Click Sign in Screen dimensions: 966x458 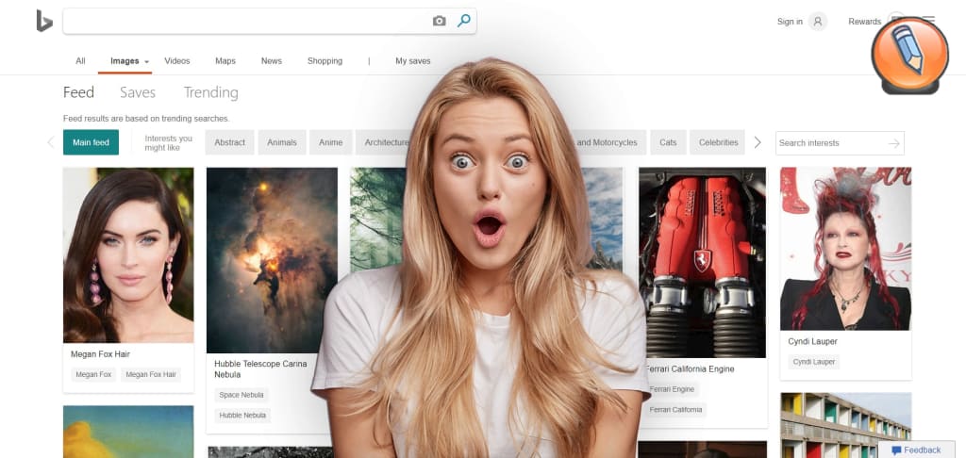pos(790,22)
